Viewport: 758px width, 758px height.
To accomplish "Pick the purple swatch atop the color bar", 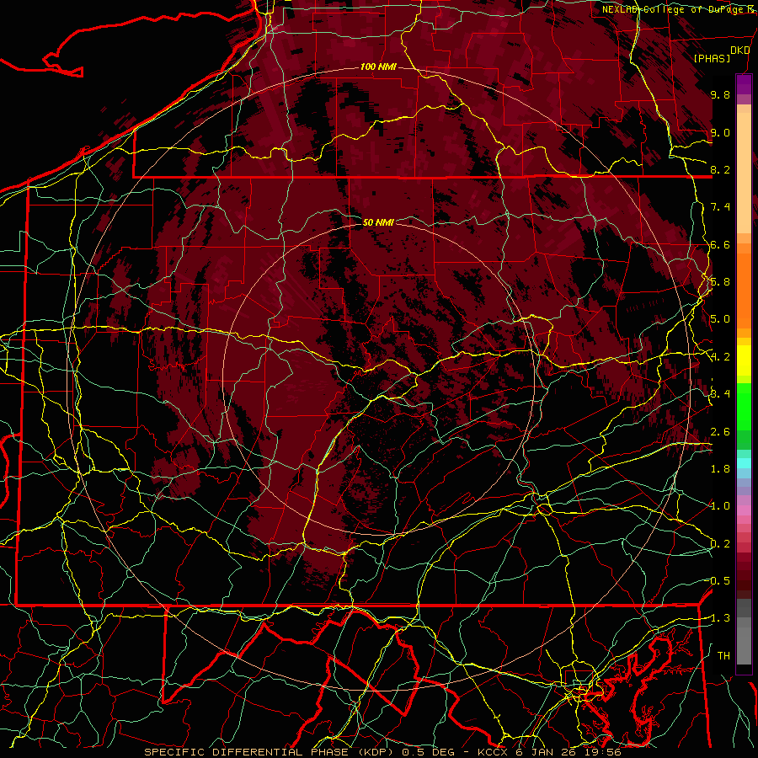I will 744,84.
